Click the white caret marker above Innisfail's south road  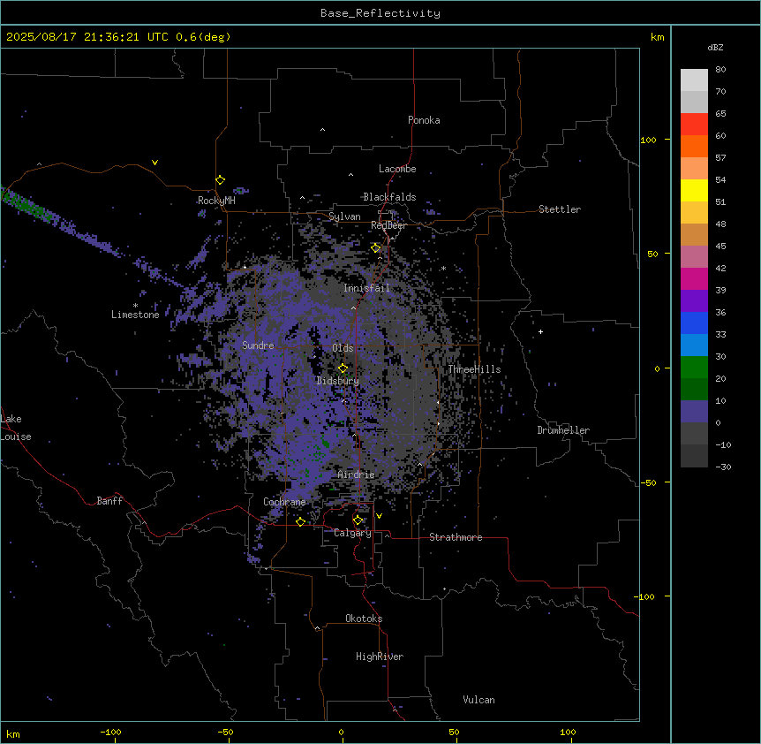point(353,307)
